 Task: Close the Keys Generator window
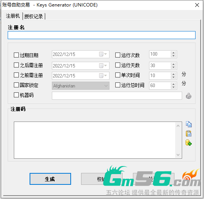point(197,5)
